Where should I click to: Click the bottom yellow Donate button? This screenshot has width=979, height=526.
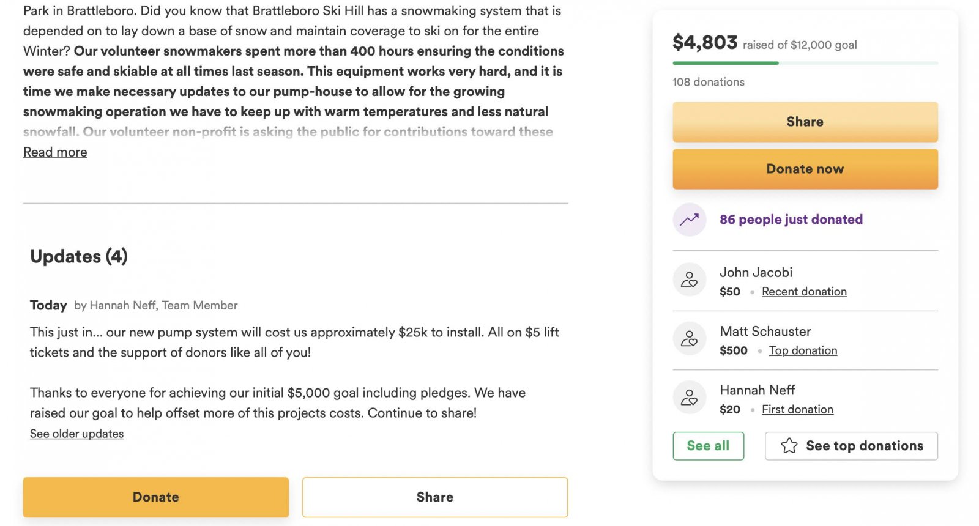155,497
